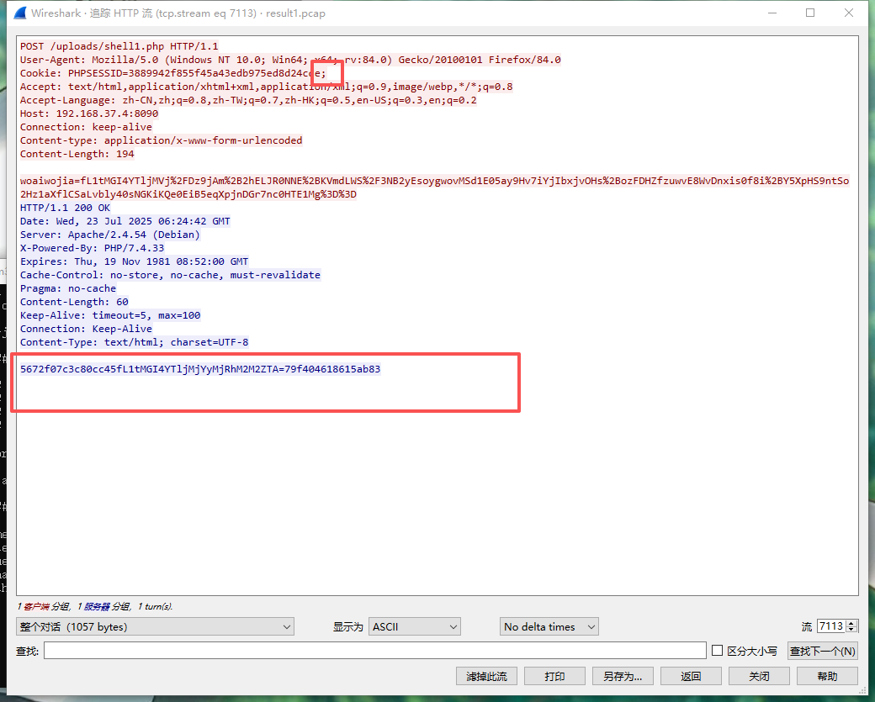Open the 整个对话 (1057 bytes) dropdown
Screen dimensions: 875x702
coord(155,627)
